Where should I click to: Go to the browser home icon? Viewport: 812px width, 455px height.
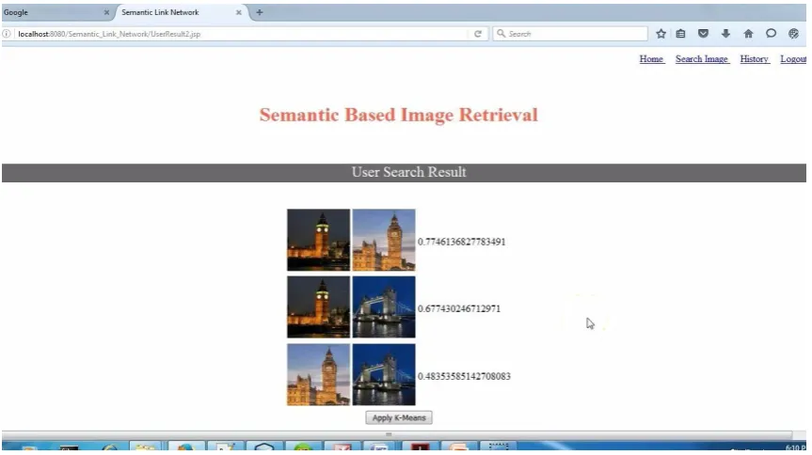[748, 34]
